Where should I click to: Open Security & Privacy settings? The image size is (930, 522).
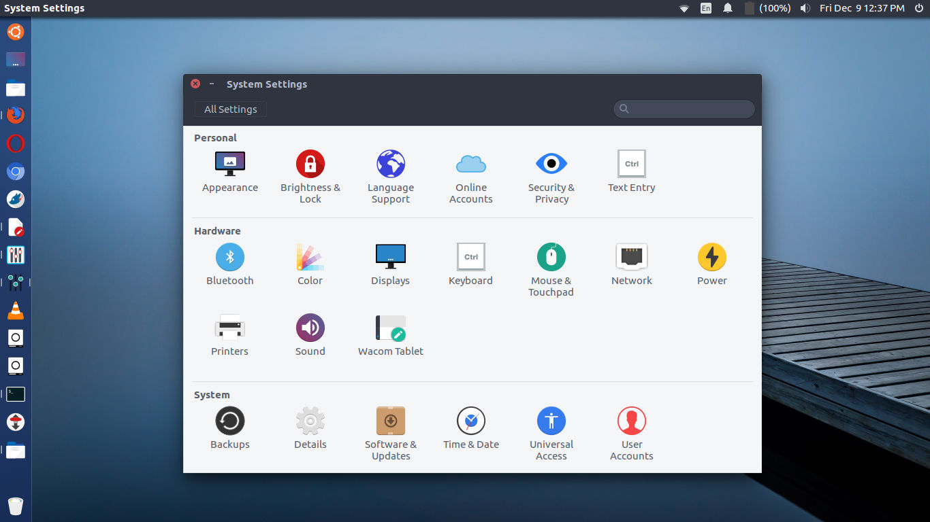point(551,169)
